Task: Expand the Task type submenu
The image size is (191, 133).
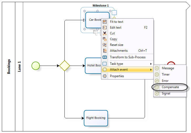Action: click(151, 64)
